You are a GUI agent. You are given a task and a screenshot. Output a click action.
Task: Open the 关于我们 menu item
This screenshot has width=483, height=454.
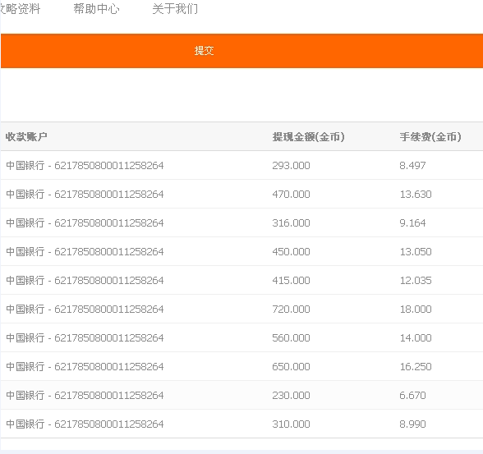175,9
